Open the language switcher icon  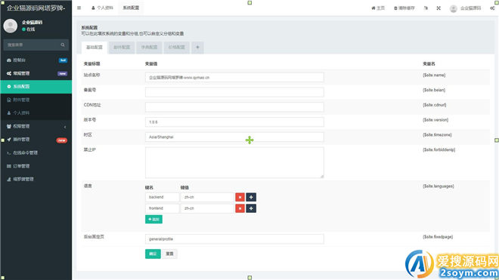(x=426, y=8)
